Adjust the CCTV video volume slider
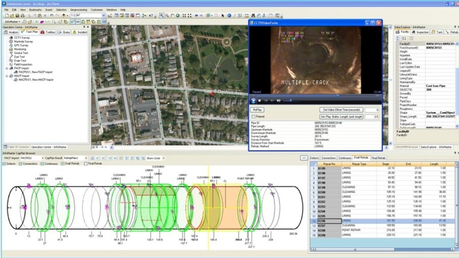The image size is (459, 258). pyautogui.click(x=290, y=100)
